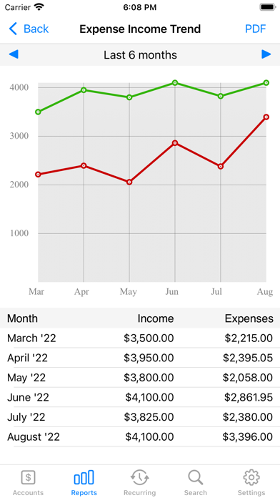Tap the green income point for March
The width and height of the screenshot is (280, 498).
(38, 112)
